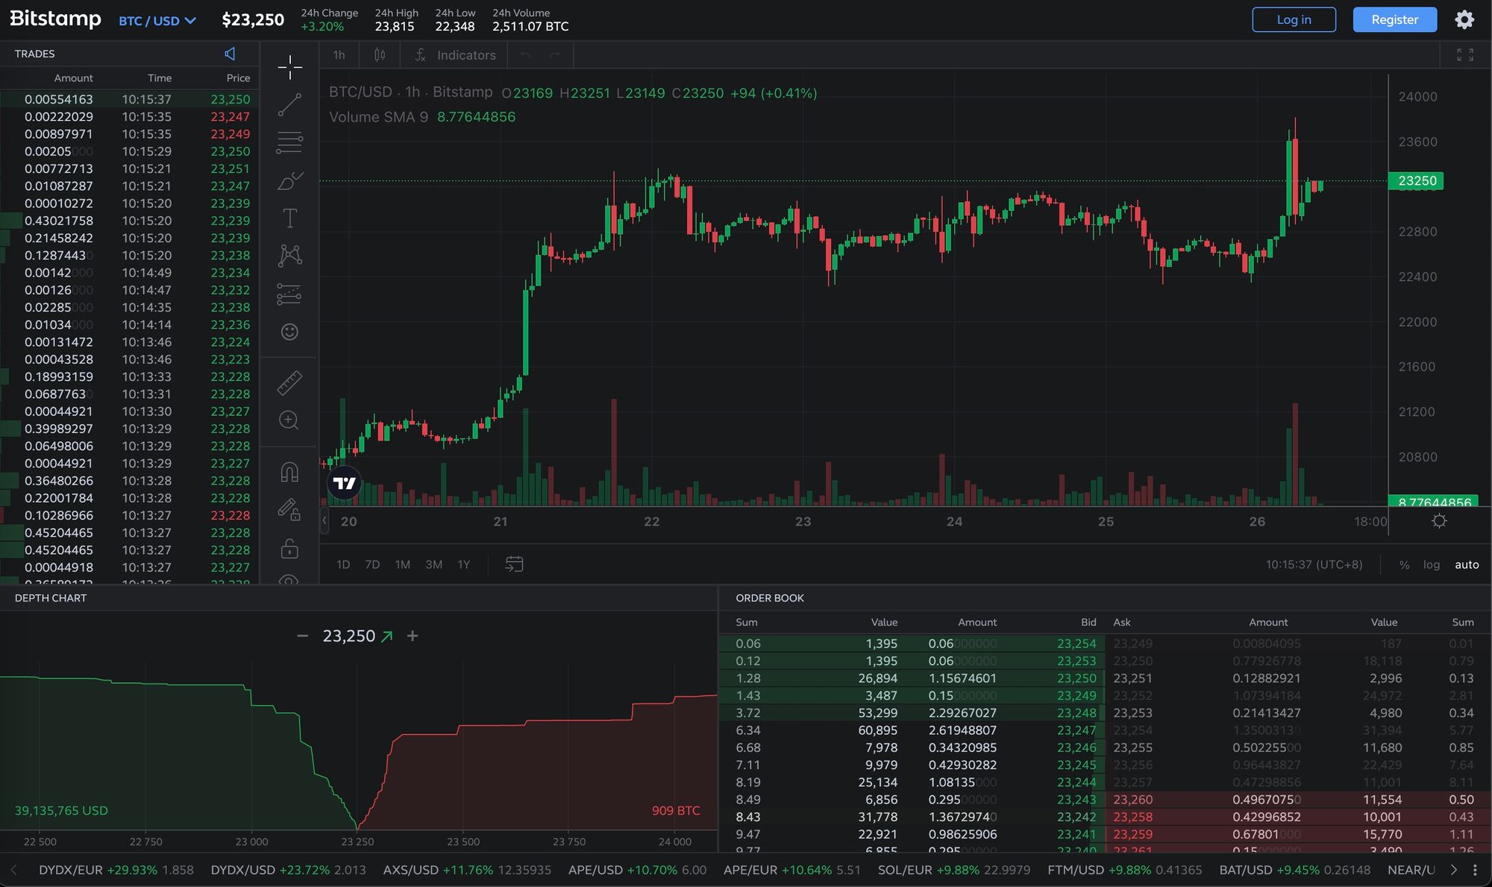
Task: Select the 1M time range
Action: pyautogui.click(x=403, y=564)
